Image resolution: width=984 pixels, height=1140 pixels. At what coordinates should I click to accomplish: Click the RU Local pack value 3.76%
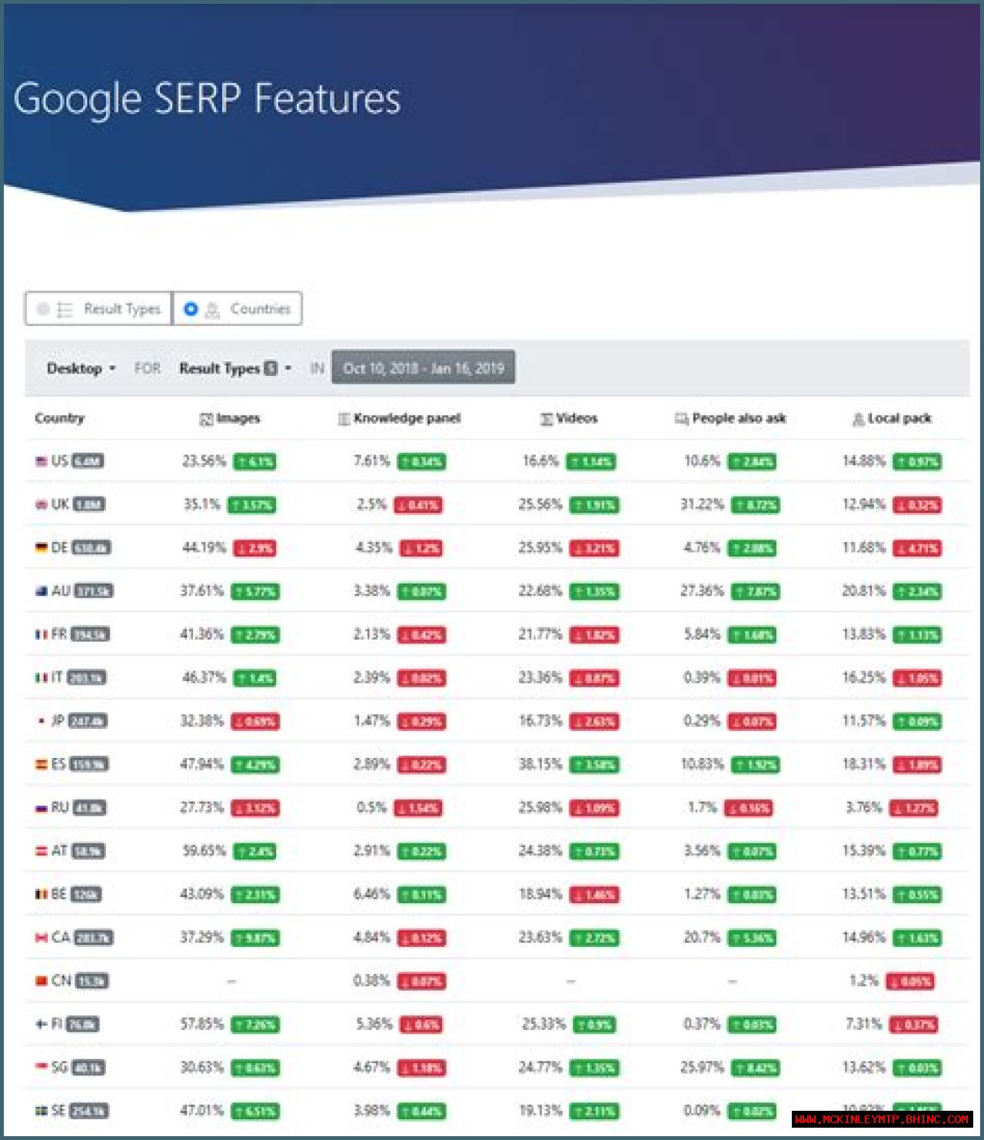click(864, 807)
